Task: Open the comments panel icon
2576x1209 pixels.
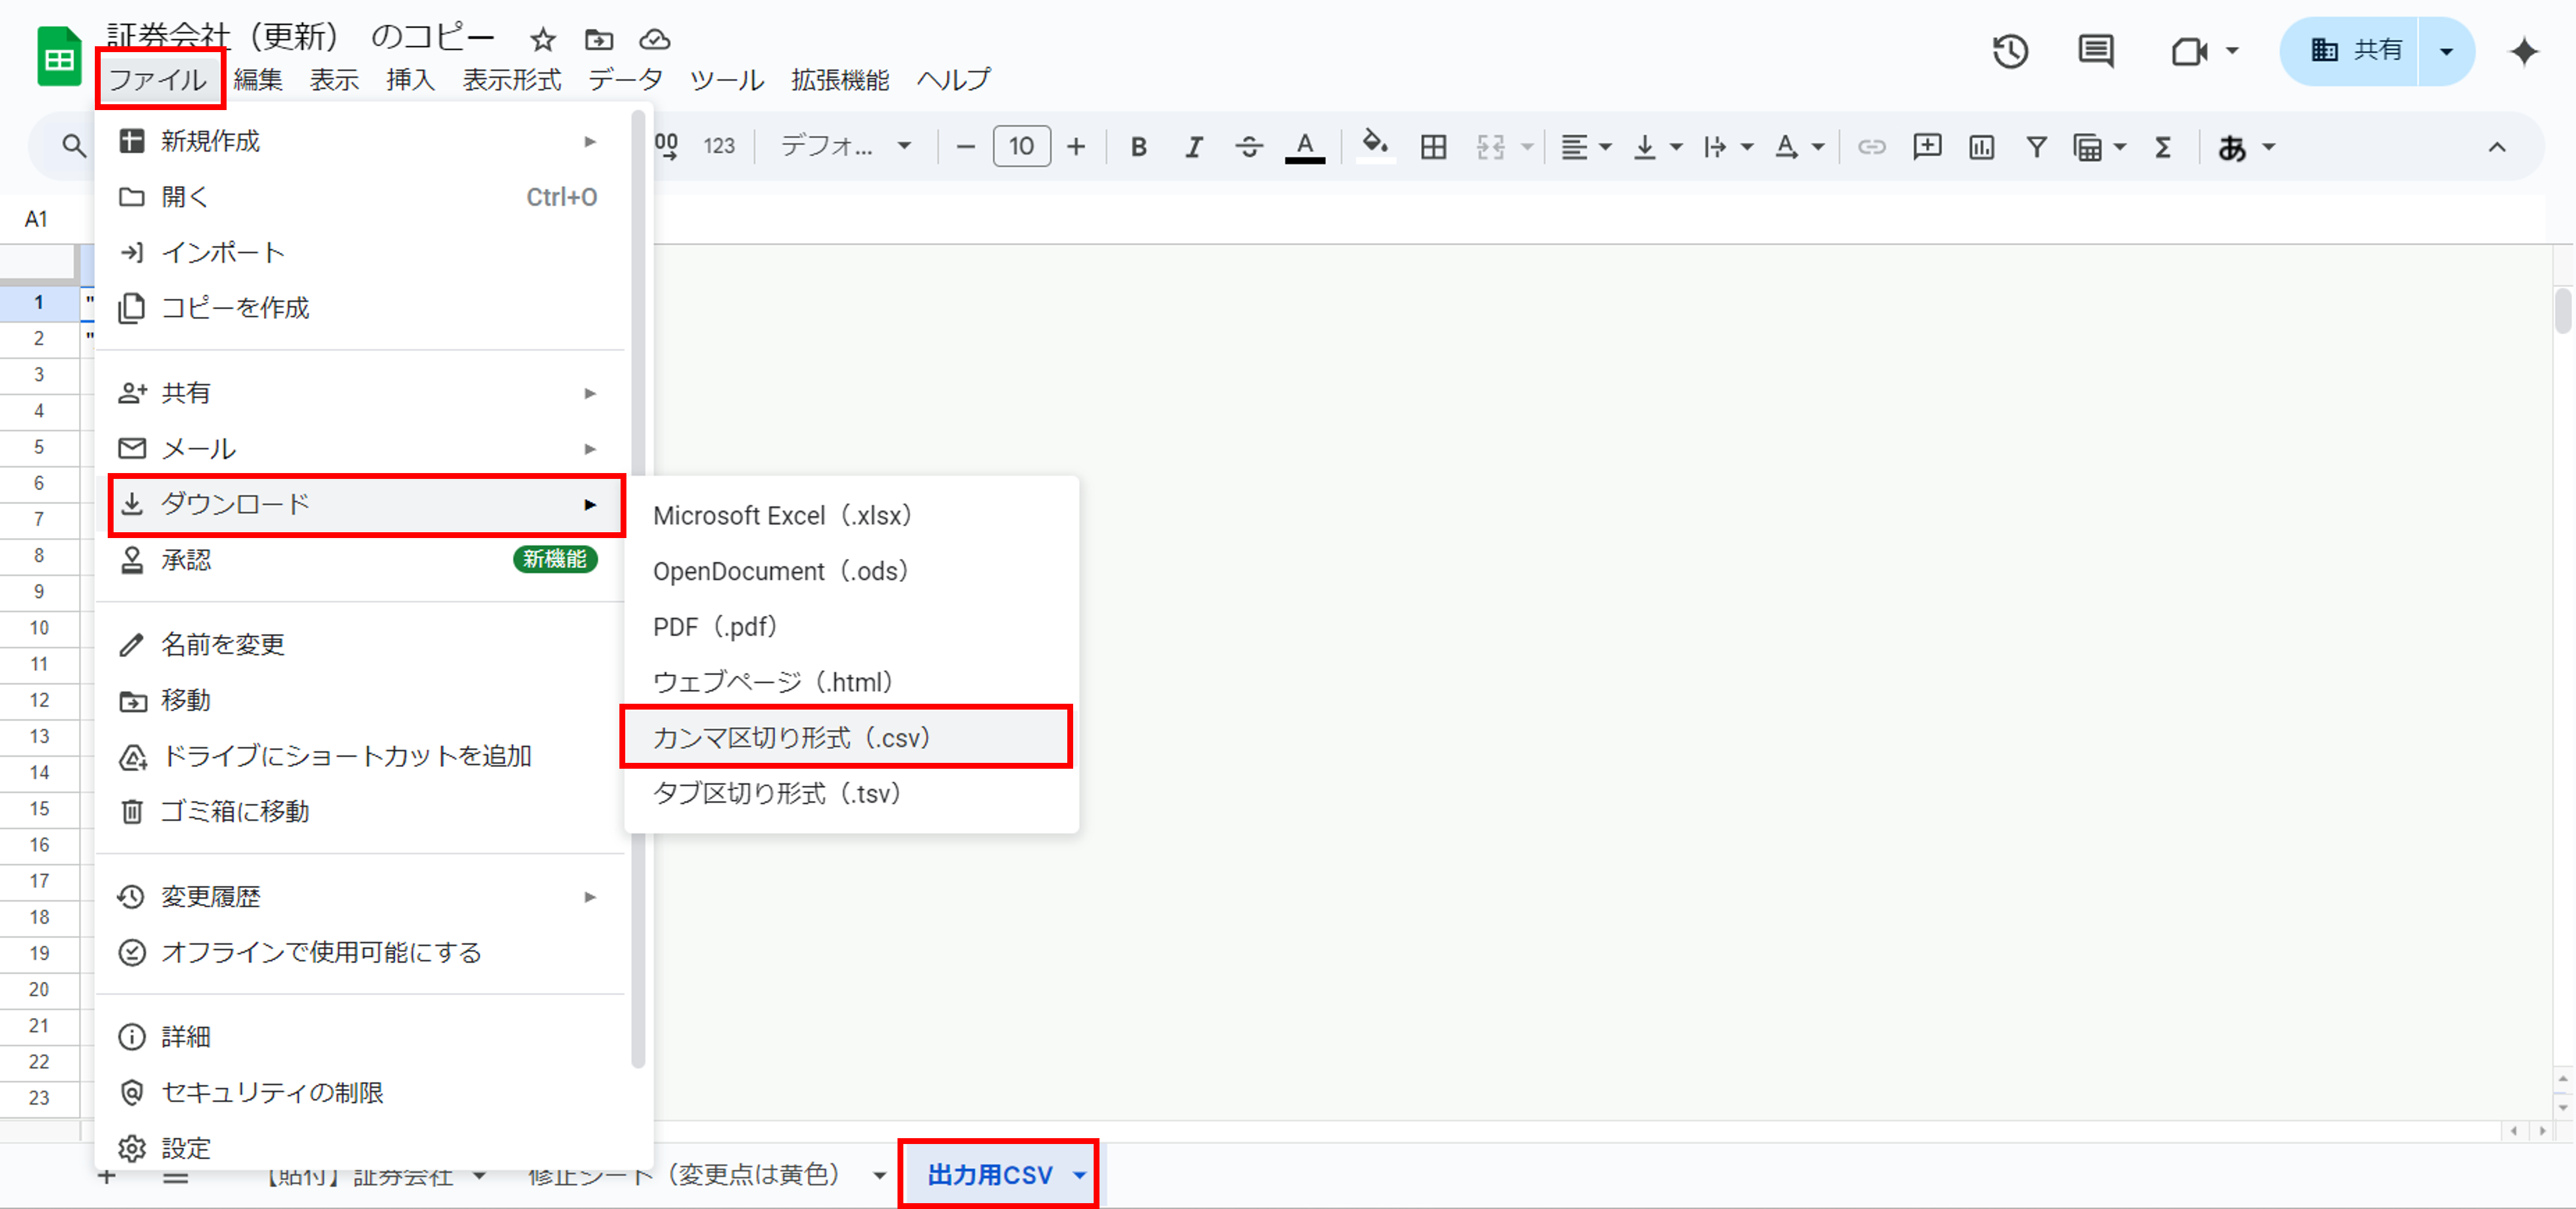Action: (x=2095, y=52)
